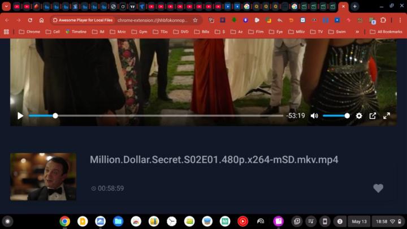
Task: Open the blue Files app on shelf
Action: point(118,222)
